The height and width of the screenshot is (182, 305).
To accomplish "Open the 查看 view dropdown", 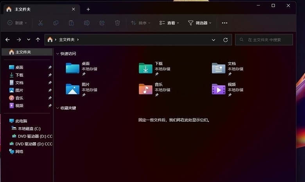I will [169, 23].
